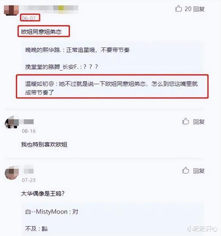
Task: Reply to the 06-07 comment
Action: tap(199, 9)
